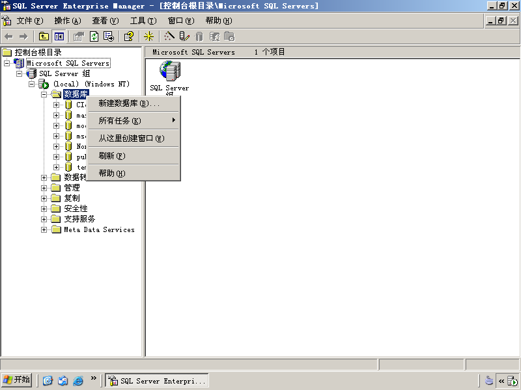This screenshot has width=521, height=390.
Task: Collapse the SQL Server 组 node
Action: coord(20,73)
